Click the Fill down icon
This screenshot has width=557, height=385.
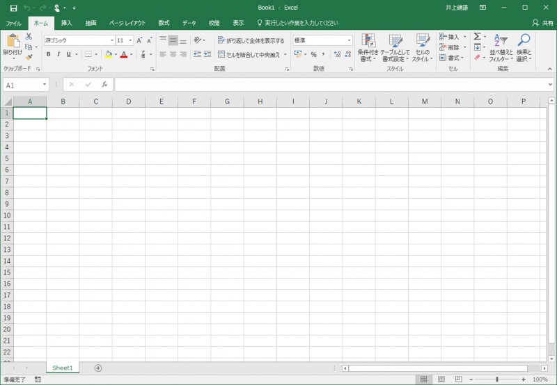pyautogui.click(x=478, y=47)
